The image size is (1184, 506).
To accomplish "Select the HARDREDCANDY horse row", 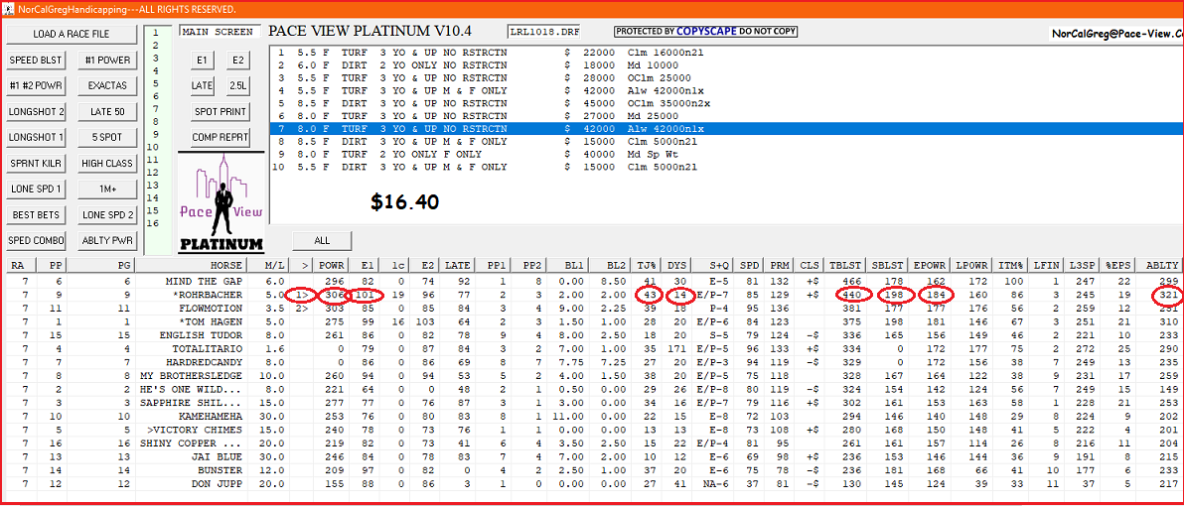I will point(592,361).
